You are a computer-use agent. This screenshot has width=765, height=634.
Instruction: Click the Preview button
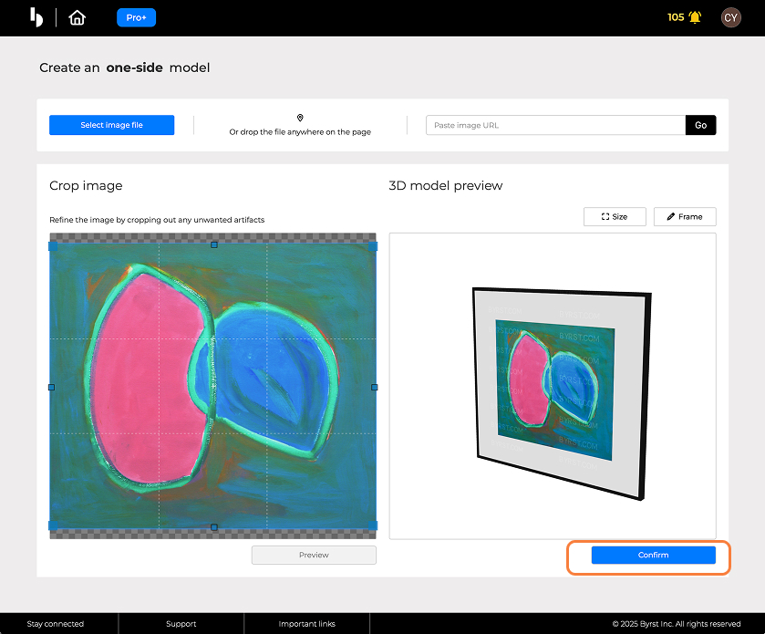[314, 555]
